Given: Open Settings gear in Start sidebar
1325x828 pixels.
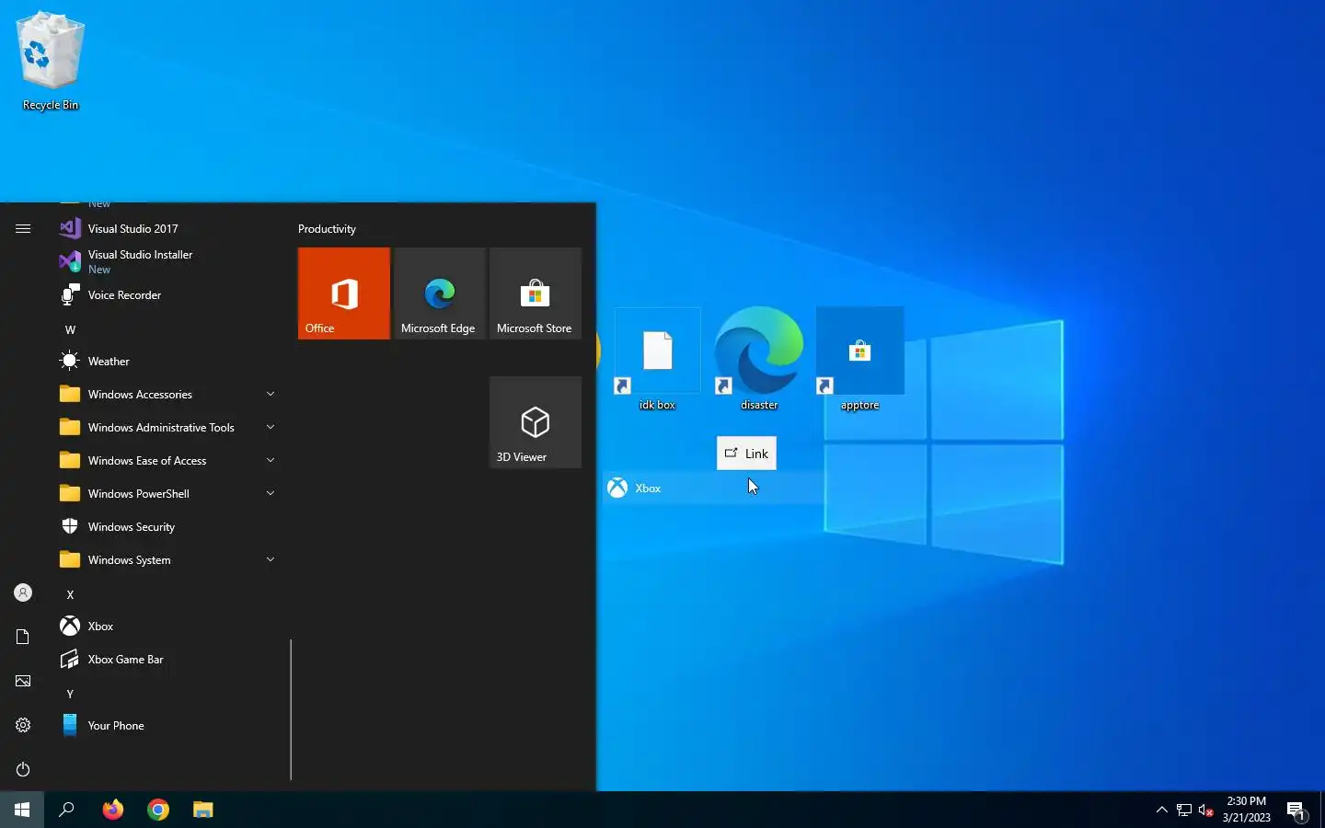Looking at the screenshot, I should 23,725.
